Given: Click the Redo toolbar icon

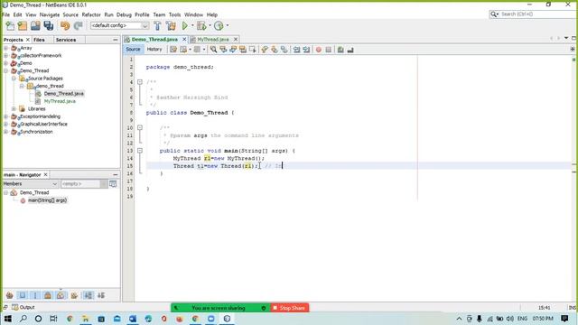Looking at the screenshot, I should pyautogui.click(x=78, y=25).
